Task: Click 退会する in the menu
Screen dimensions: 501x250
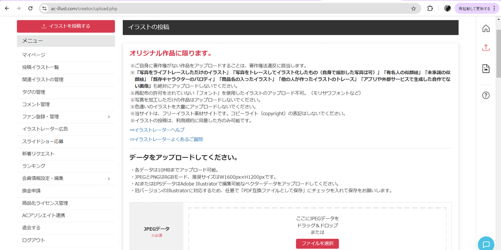Action: pos(66,228)
